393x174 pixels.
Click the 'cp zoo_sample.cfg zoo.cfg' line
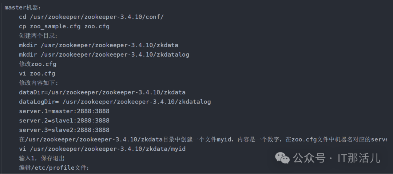coord(64,27)
